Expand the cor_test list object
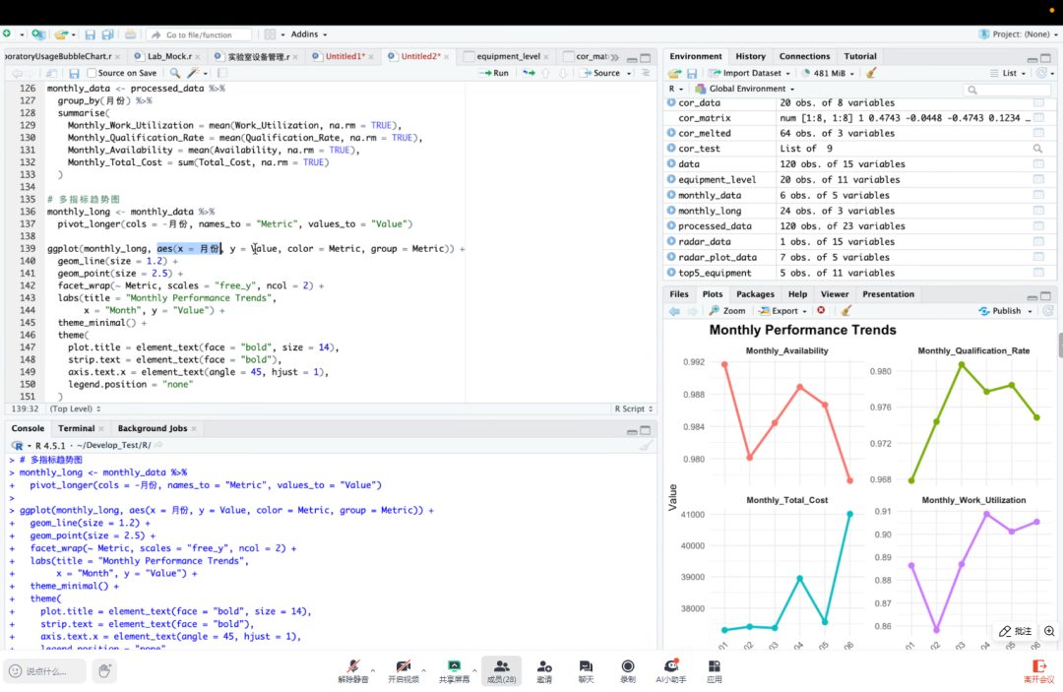Image resolution: width=1063 pixels, height=692 pixels. 671,149
